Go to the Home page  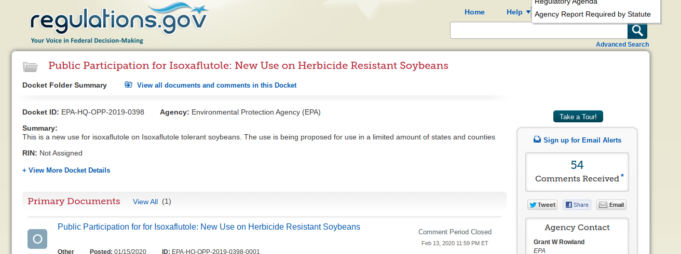474,12
